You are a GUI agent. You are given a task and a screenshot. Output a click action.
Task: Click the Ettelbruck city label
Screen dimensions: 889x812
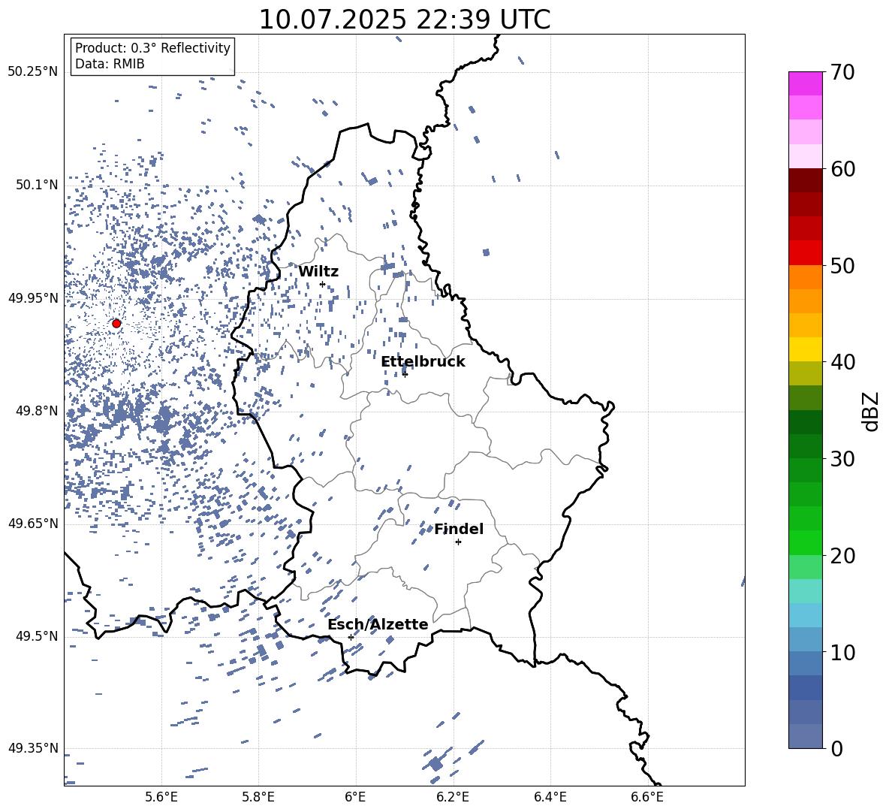click(423, 362)
